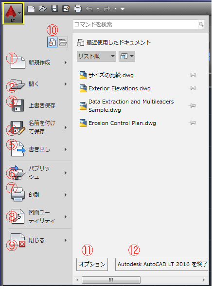Viewport: 212px width, 290px height.
Task: Click the Plot printer icon in quick access toolbar
Action: point(78,8)
